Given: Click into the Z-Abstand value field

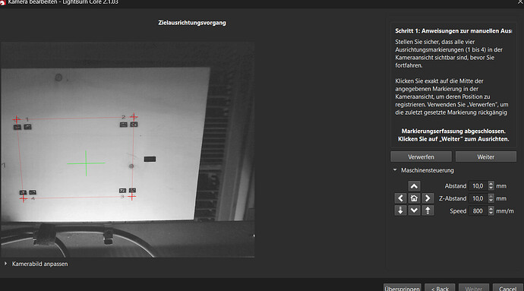Looking at the screenshot, I should click(x=478, y=198).
